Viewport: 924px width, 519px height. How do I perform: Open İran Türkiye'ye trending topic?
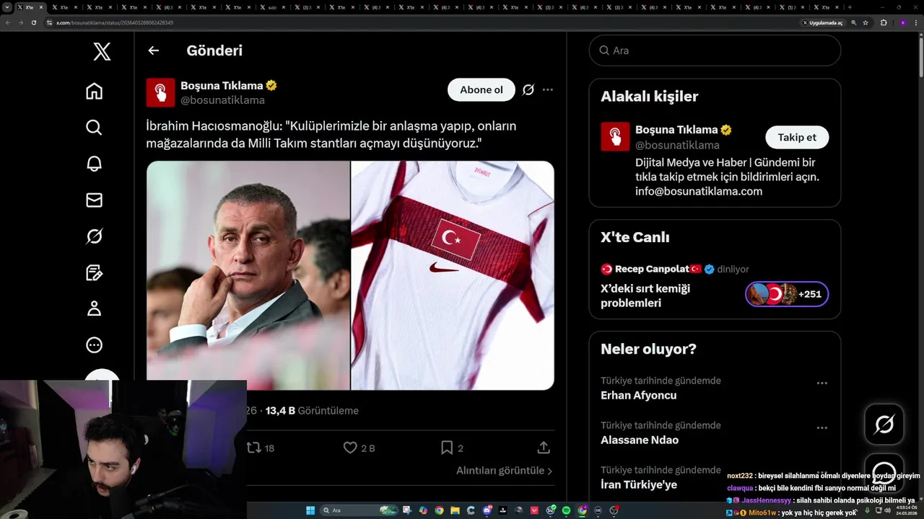(x=639, y=484)
